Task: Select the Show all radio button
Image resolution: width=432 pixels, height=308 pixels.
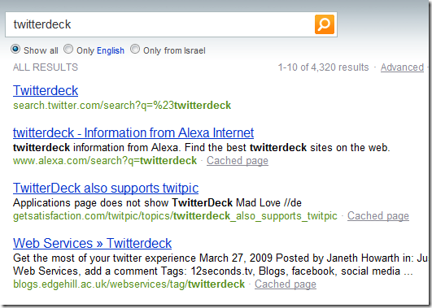Action: click(15, 50)
